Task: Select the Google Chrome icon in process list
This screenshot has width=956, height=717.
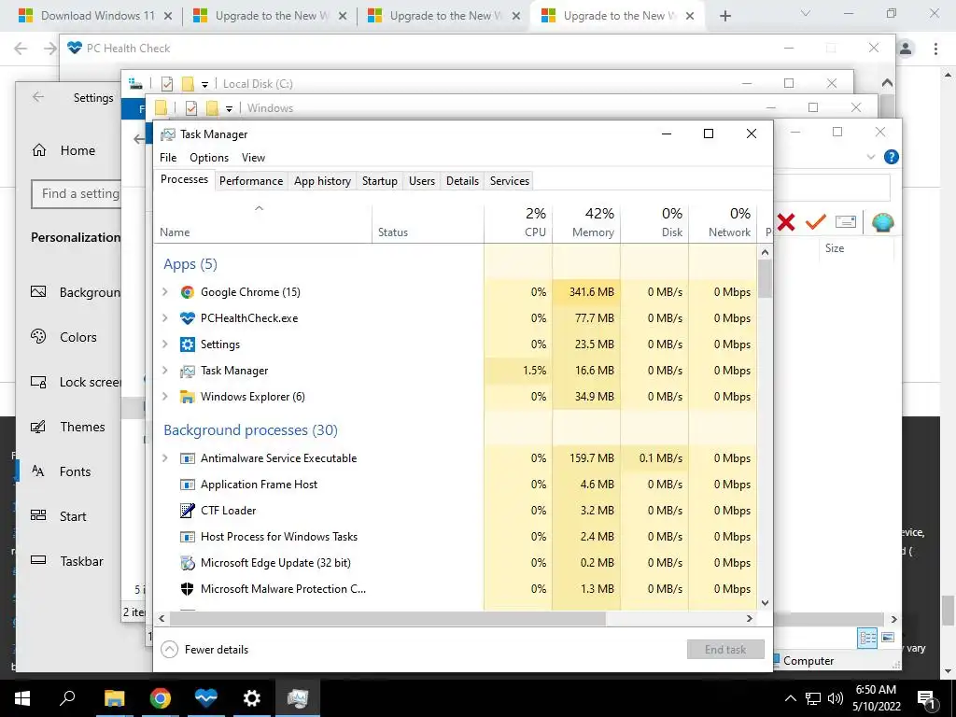Action: pos(187,292)
